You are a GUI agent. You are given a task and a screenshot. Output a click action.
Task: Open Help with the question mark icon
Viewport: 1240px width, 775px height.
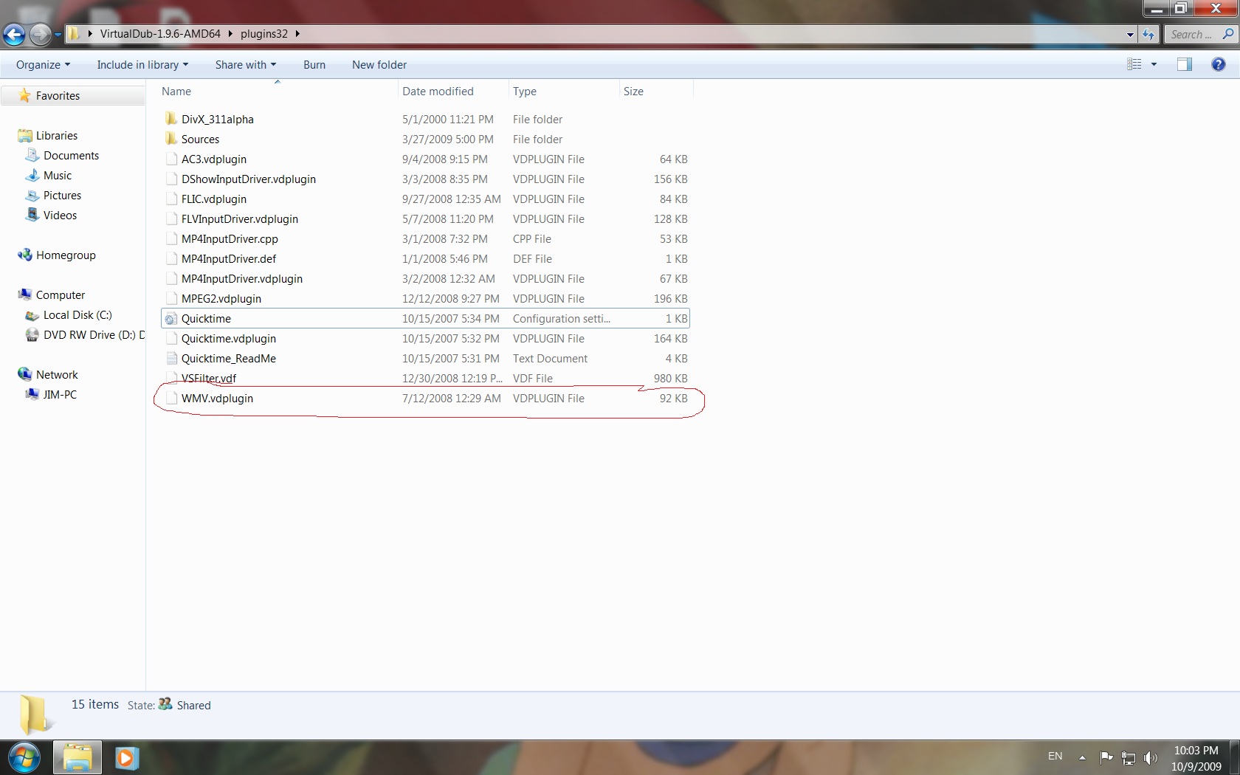[1219, 65]
